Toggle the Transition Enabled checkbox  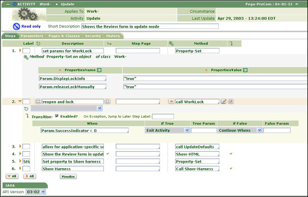click(x=57, y=116)
